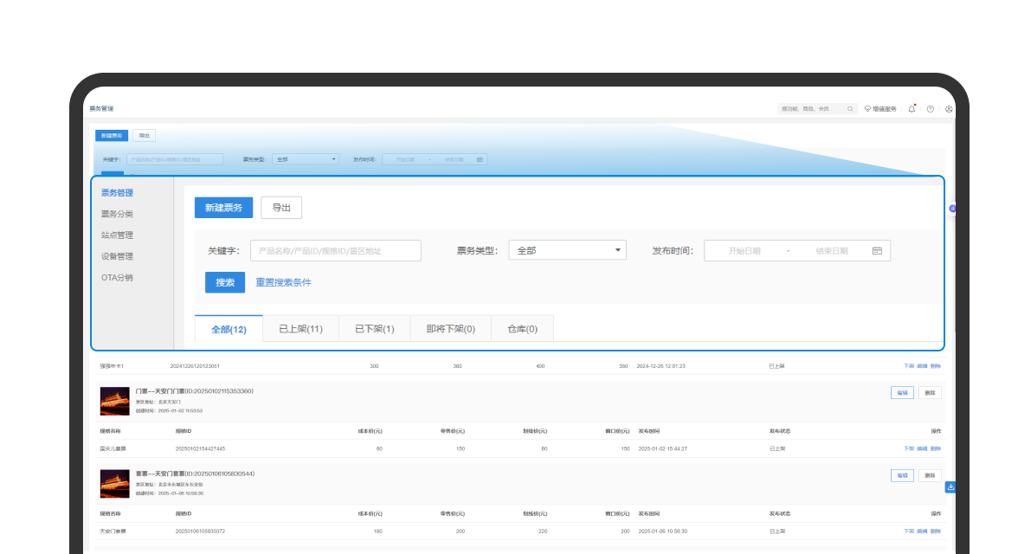Click 删除 link in 天安门套票 row

pyautogui.click(x=936, y=531)
